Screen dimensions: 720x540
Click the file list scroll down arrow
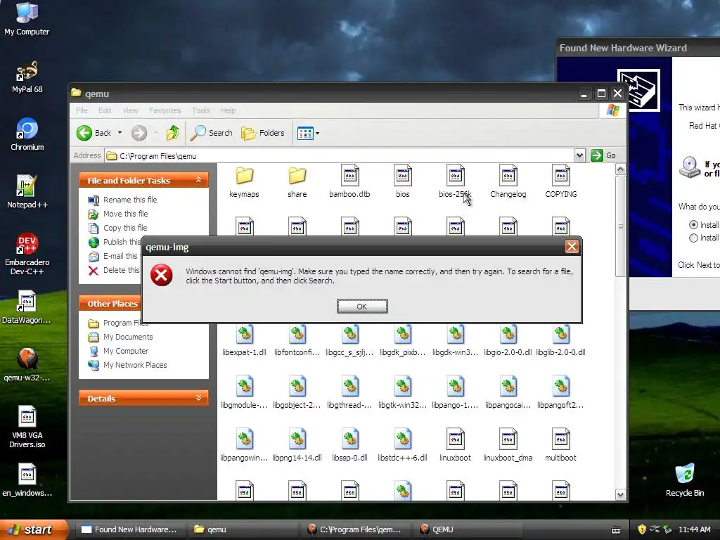click(620, 494)
